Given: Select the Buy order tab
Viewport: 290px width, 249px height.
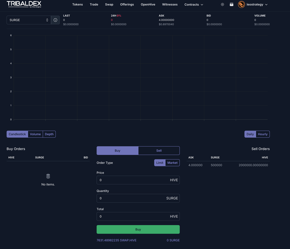Looking at the screenshot, I should click(117, 151).
